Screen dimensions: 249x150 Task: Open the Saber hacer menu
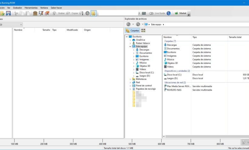point(56,8)
